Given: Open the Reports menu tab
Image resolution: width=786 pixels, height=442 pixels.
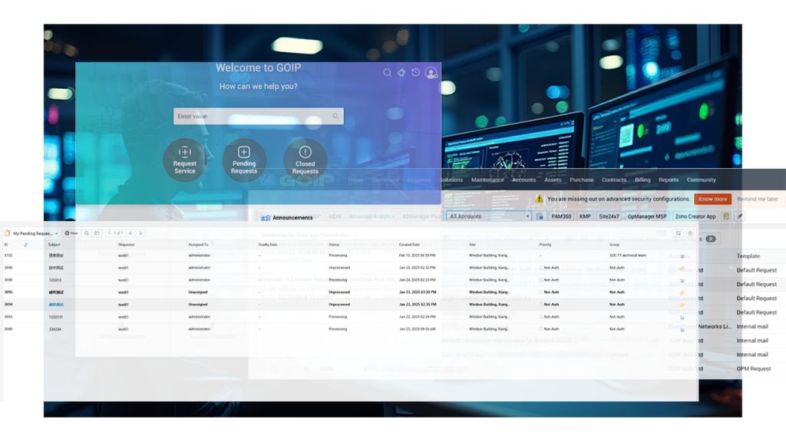Looking at the screenshot, I should point(669,180).
